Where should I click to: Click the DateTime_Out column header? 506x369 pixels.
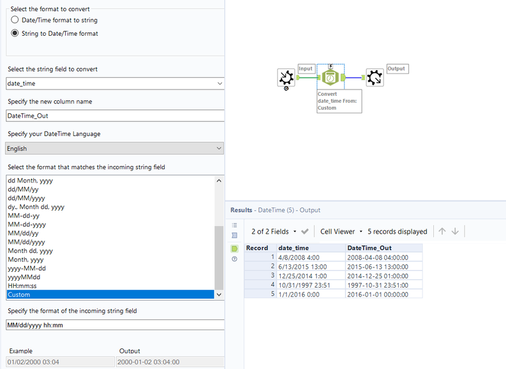pyautogui.click(x=383, y=248)
